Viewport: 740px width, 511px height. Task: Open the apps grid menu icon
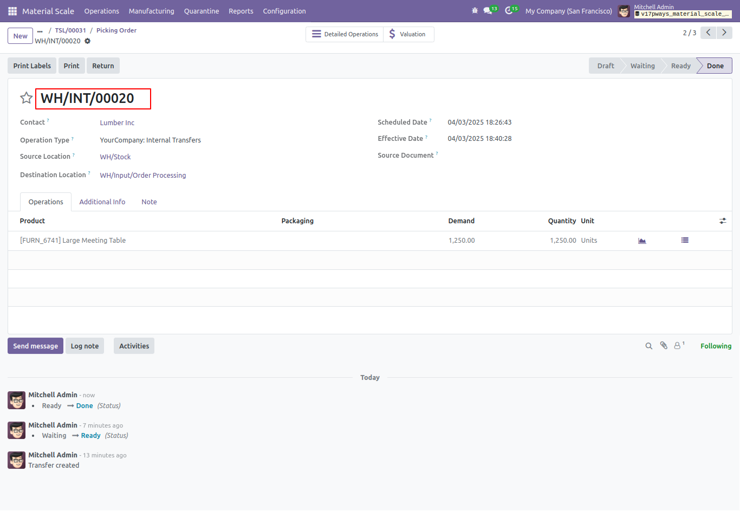click(12, 11)
